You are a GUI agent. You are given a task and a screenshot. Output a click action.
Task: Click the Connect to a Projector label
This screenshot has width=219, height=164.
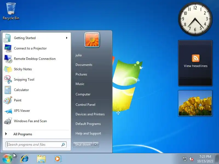30,48
